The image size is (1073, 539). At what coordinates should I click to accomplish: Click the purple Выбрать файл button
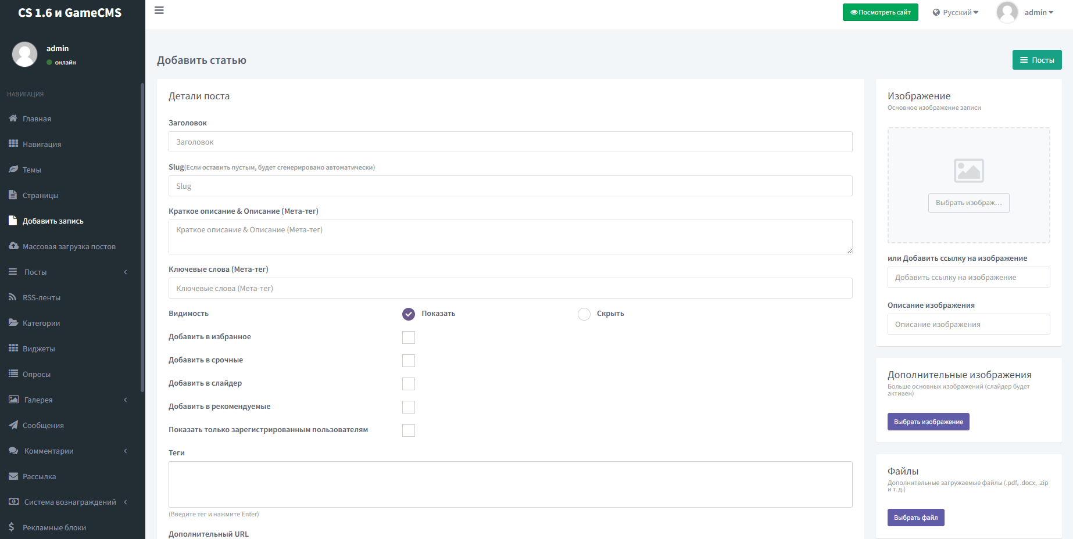click(x=915, y=518)
